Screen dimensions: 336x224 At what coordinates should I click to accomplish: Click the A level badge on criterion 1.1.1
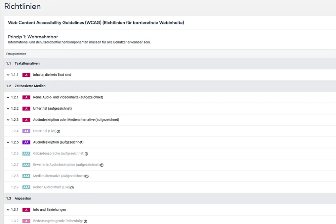pos(26,75)
